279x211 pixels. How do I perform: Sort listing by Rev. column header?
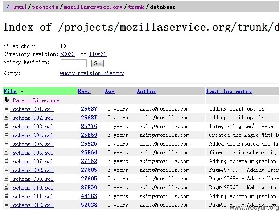point(84,91)
